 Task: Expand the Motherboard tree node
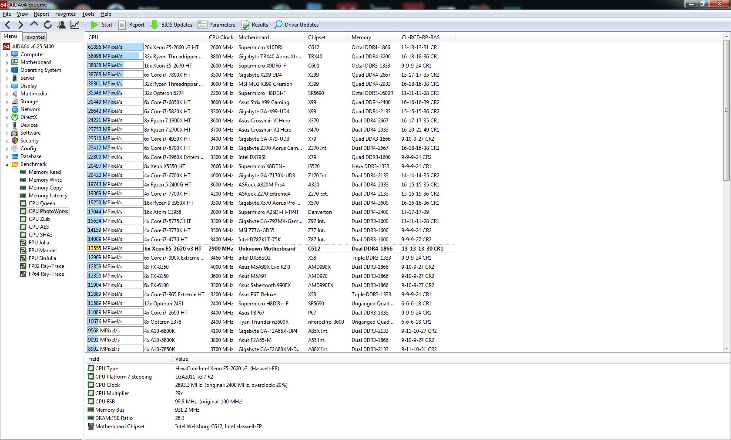[x=7, y=63]
